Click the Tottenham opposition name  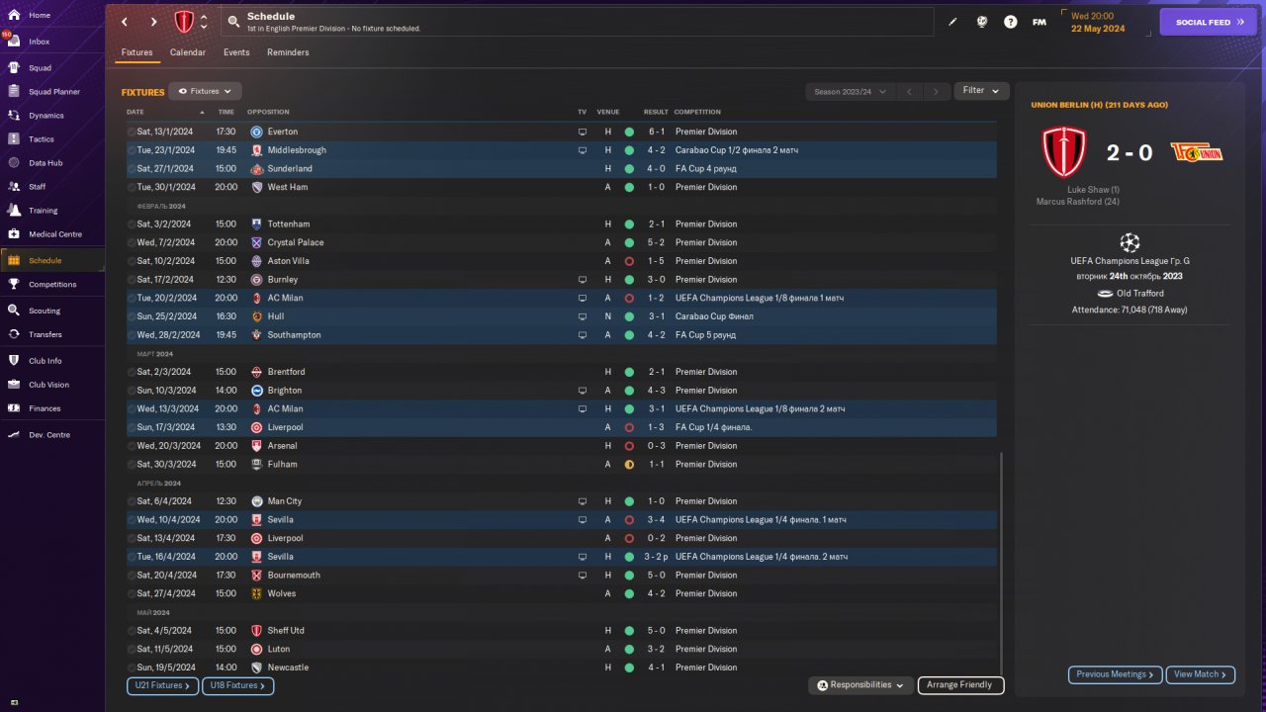tap(289, 224)
